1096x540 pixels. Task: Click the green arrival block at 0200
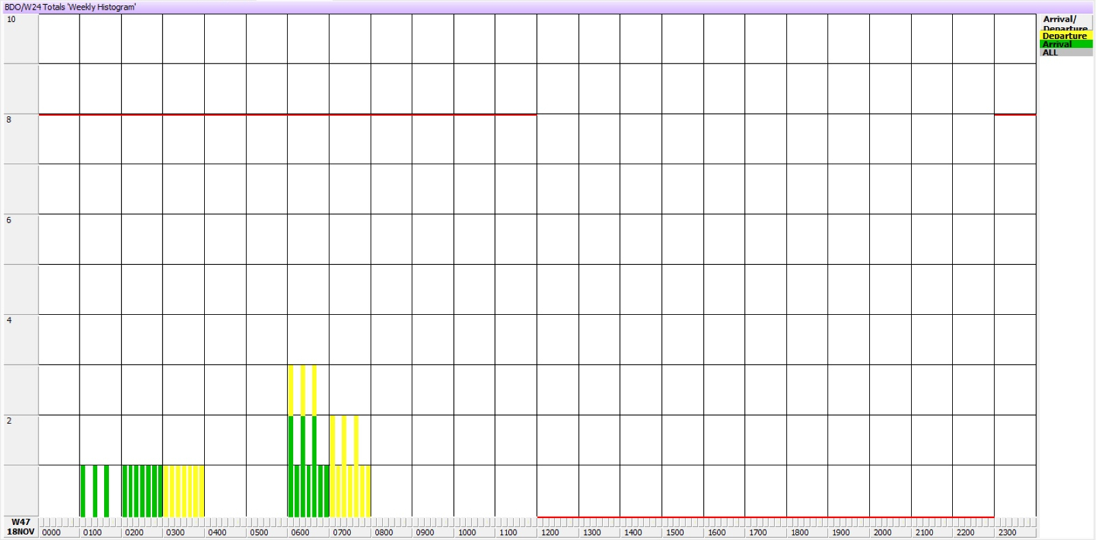(142, 491)
